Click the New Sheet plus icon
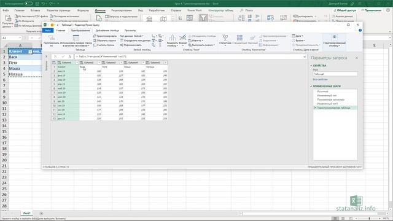The width and height of the screenshot is (393, 221). (41, 214)
